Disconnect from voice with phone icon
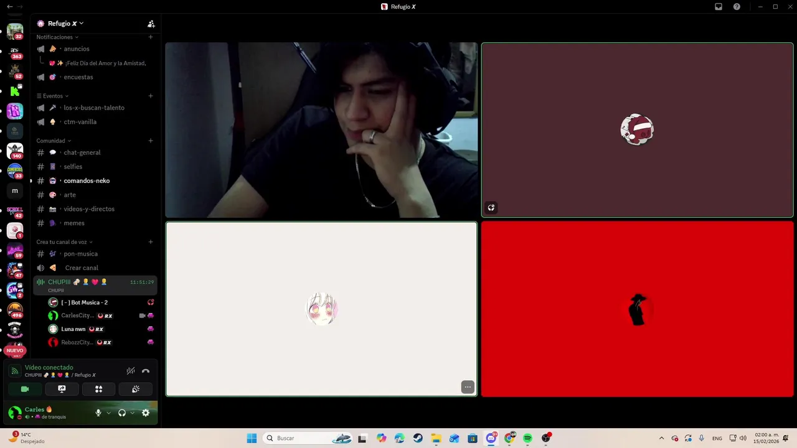 coord(146,371)
